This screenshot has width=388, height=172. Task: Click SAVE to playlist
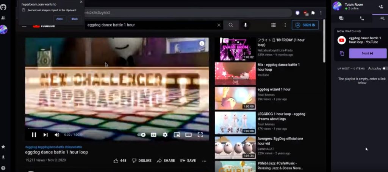[188, 161]
